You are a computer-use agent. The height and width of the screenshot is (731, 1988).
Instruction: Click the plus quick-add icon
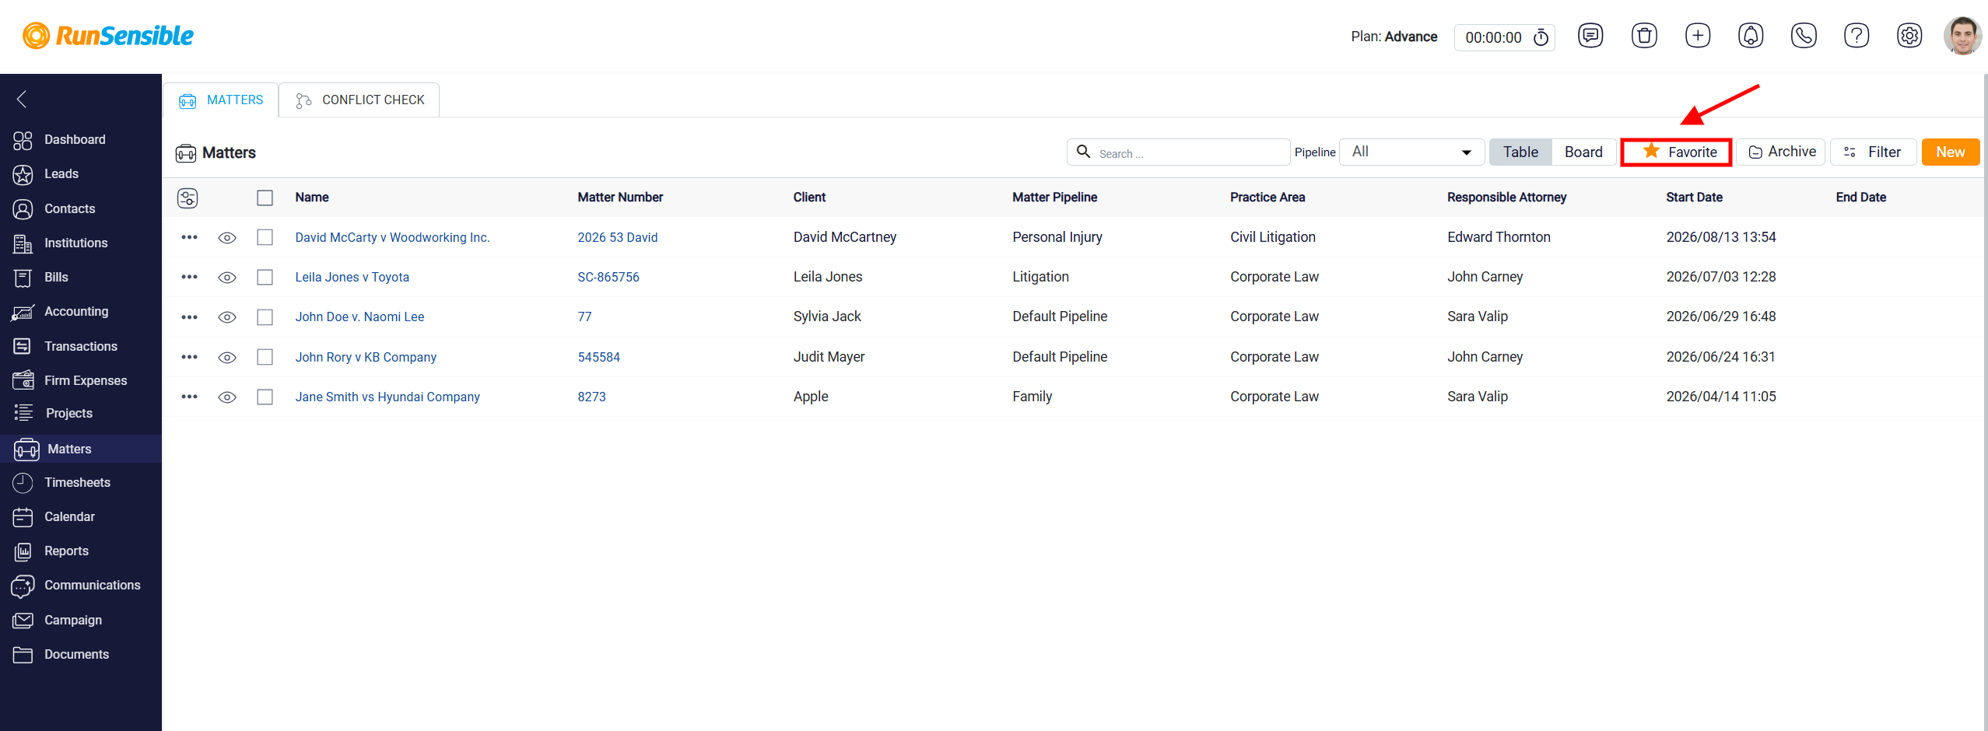(1698, 36)
